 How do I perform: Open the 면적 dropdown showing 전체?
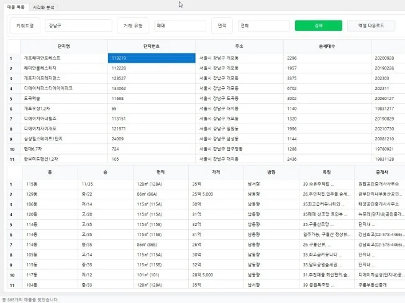264,25
